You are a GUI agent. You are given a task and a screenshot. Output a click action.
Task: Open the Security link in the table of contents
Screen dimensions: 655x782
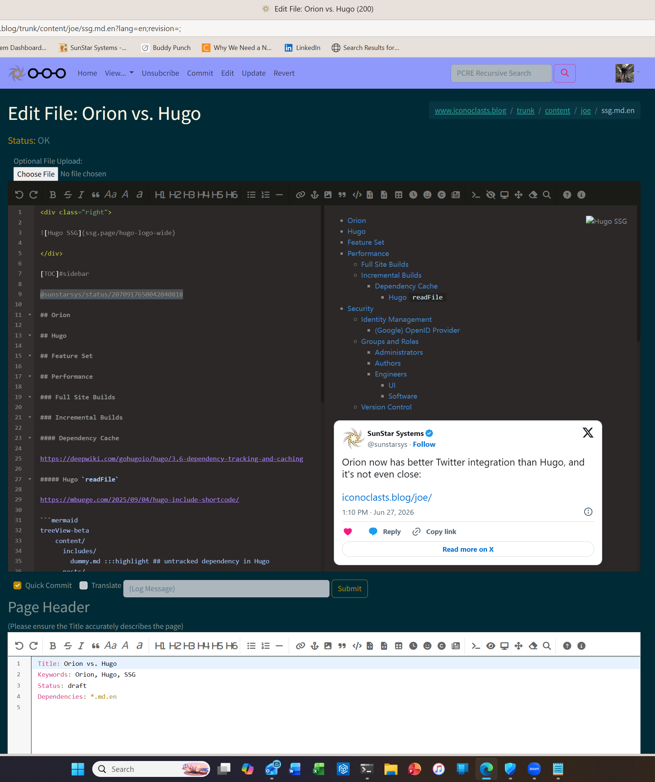(x=360, y=308)
